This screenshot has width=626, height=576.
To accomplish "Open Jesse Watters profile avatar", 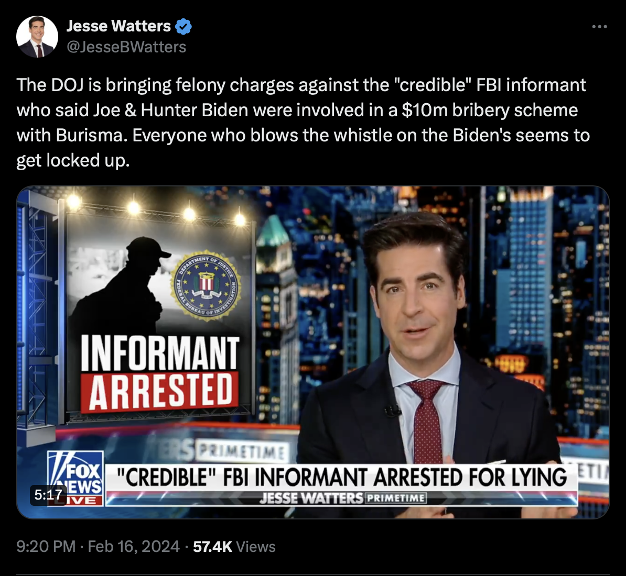I will 37,37.
